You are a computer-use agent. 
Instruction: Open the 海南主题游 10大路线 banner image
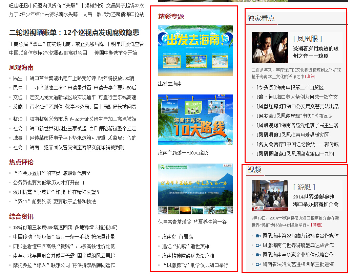click(195, 120)
